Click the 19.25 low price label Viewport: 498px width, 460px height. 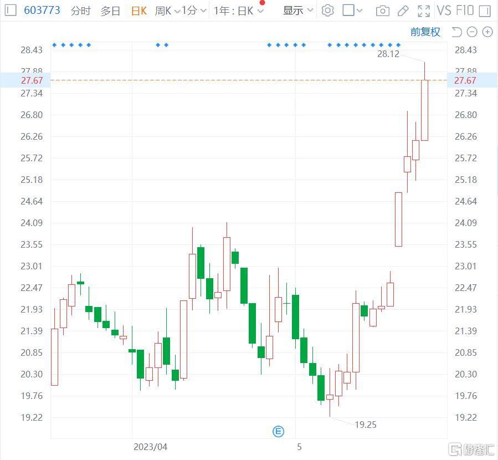point(366,425)
